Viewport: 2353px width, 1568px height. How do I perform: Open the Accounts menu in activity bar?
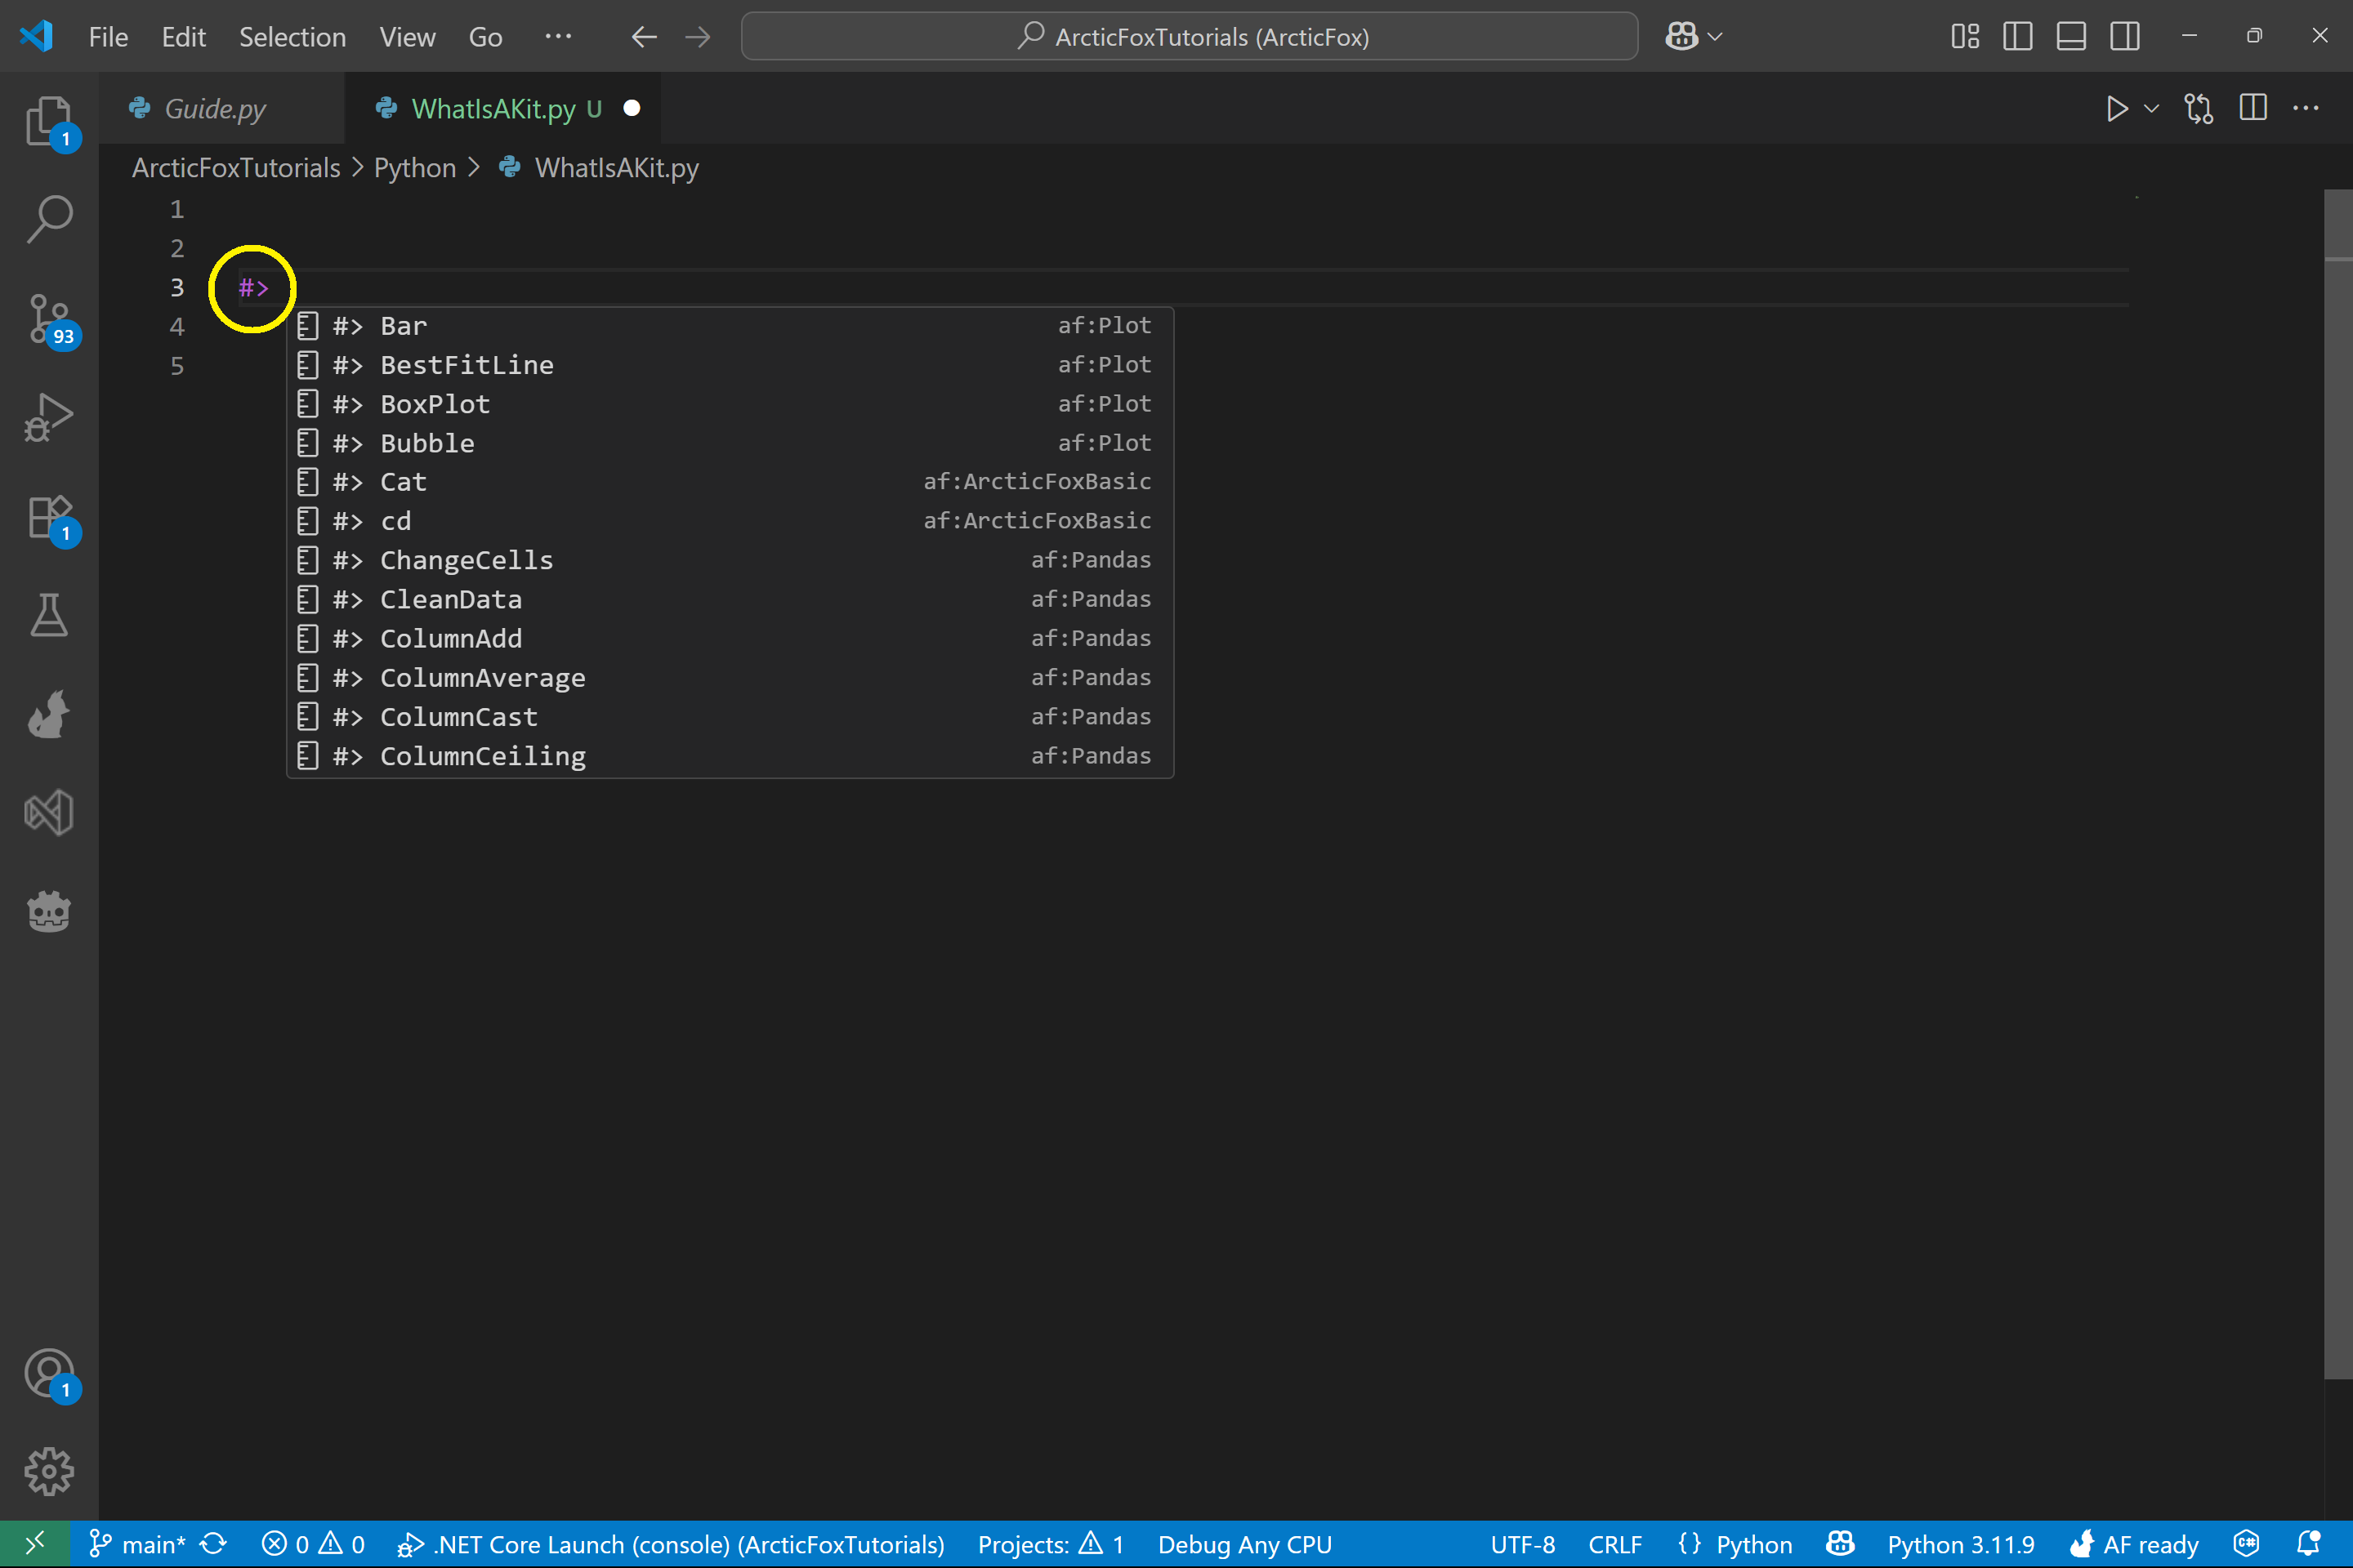49,1374
